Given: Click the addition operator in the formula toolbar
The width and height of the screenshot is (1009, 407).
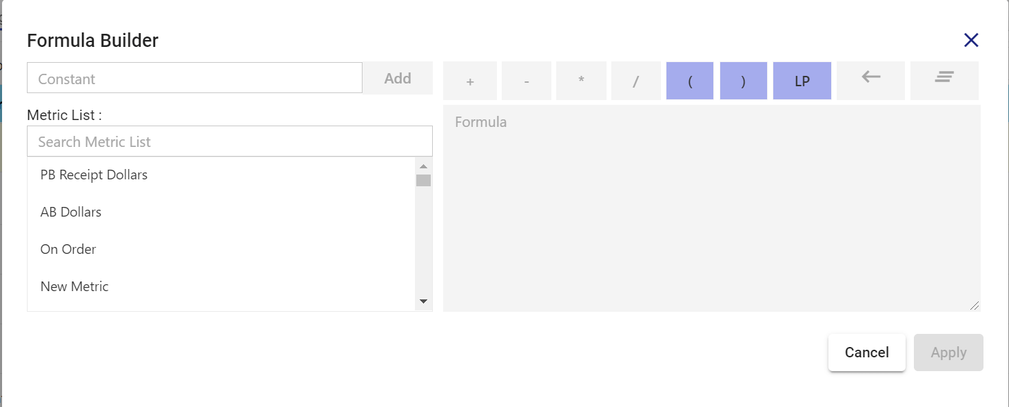Looking at the screenshot, I should coord(469,81).
